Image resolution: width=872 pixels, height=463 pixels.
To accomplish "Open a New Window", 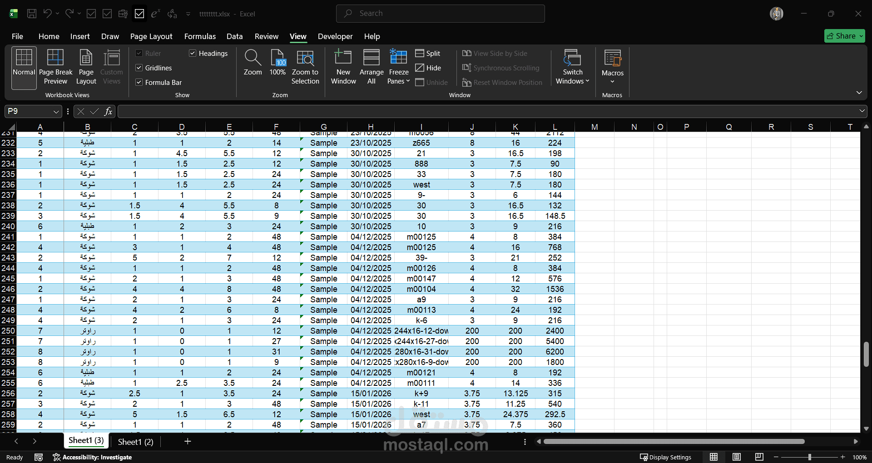I will pyautogui.click(x=343, y=67).
